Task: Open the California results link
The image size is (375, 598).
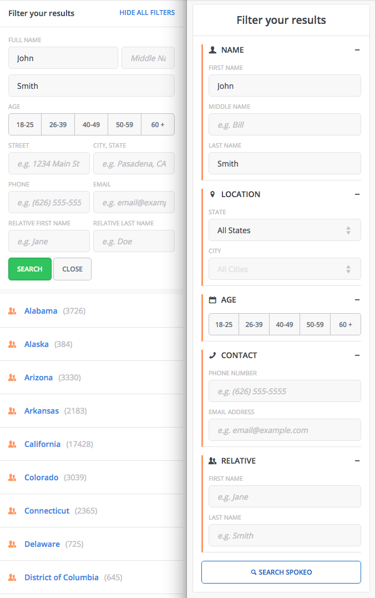Action: [x=42, y=444]
